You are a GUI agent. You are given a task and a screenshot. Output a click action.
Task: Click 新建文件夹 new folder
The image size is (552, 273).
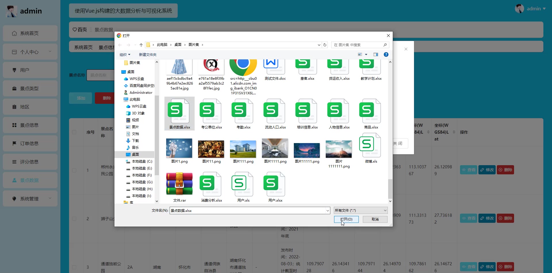point(147,54)
